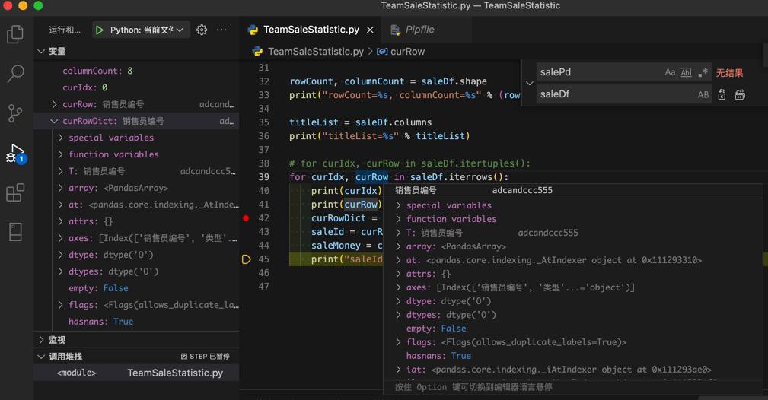The image size is (768, 400).
Task: Open the Source Control view
Action: coord(15,113)
